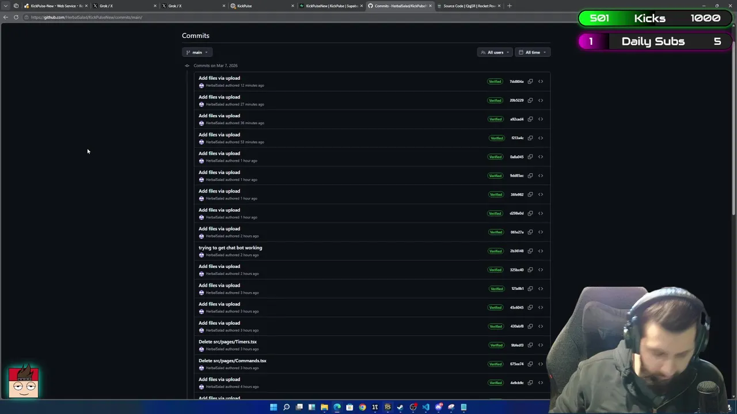Open commit hash 061e27a link
Screen dimensions: 737x414
coord(517,232)
